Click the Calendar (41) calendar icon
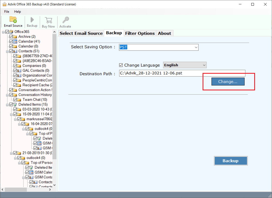 click(x=15, y=41)
